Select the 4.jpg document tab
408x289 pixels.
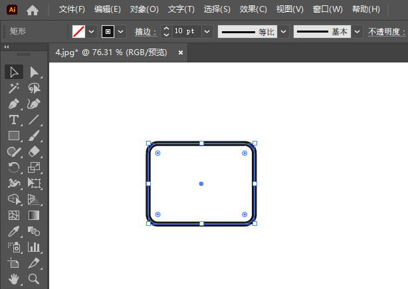(111, 52)
